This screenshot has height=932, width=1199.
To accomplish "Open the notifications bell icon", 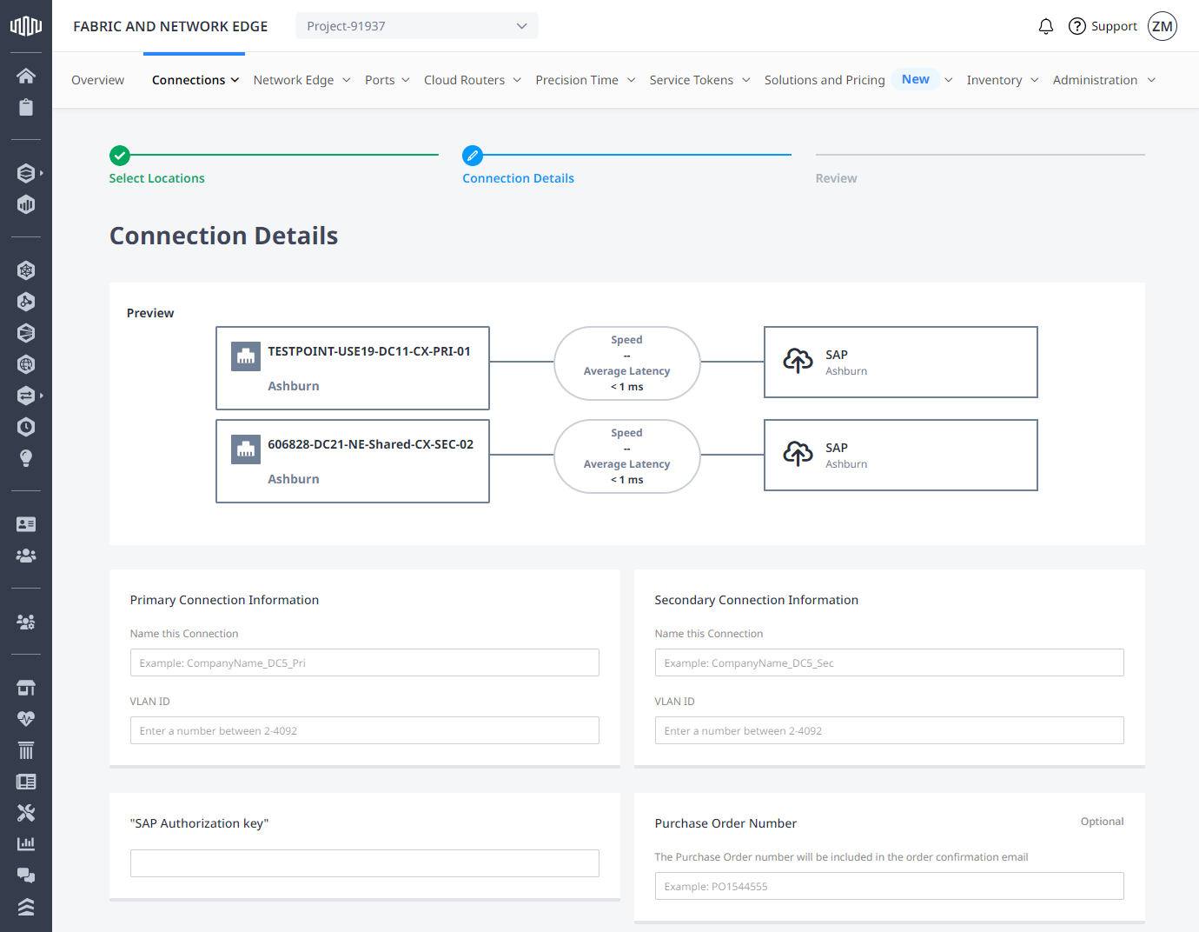I will click(x=1046, y=26).
